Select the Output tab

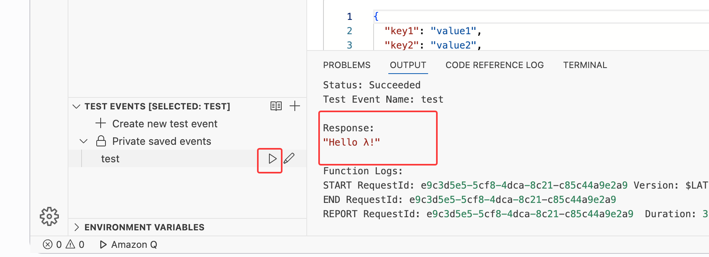408,65
